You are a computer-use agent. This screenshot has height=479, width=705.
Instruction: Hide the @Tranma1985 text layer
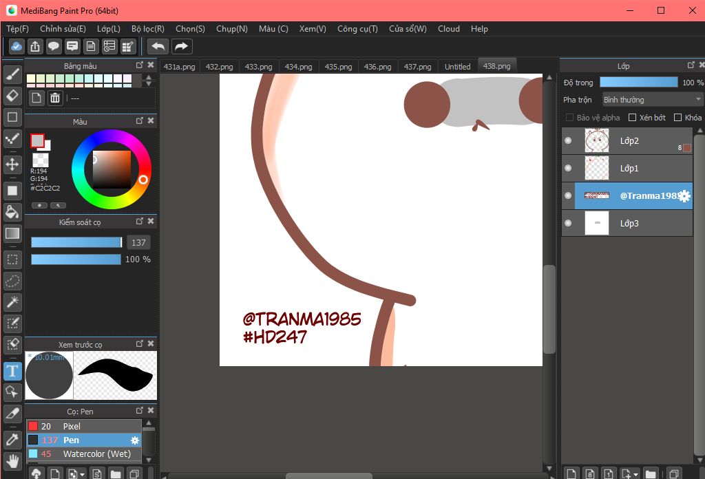(568, 195)
